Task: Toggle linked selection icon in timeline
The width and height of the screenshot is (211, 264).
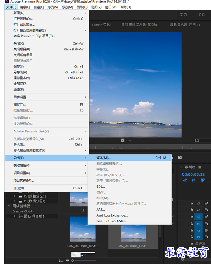Action: pos(202,180)
